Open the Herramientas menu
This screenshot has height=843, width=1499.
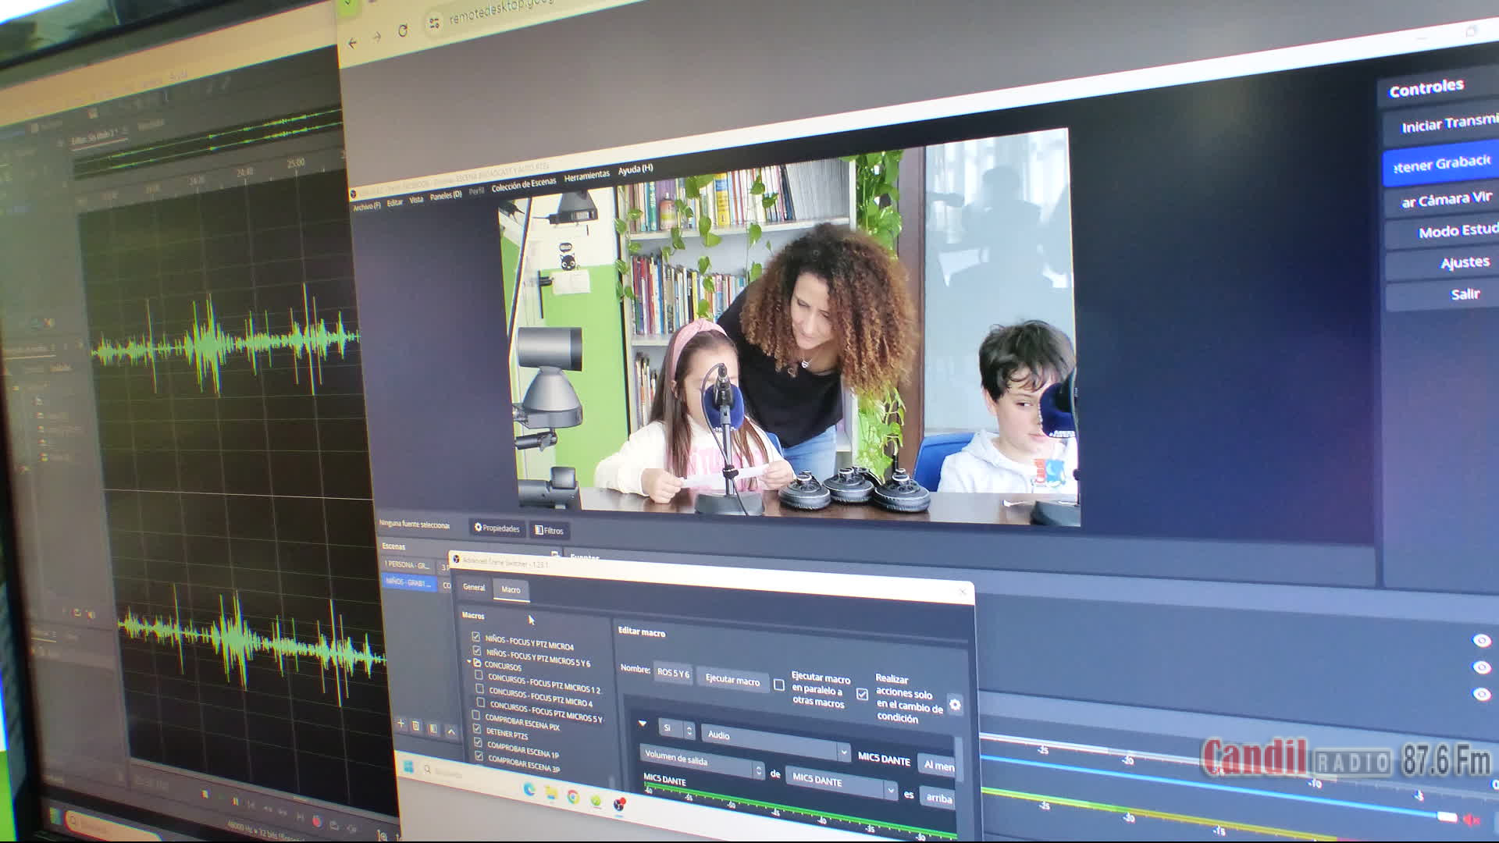coord(586,176)
